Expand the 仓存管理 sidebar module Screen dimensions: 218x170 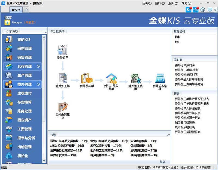click(22, 66)
